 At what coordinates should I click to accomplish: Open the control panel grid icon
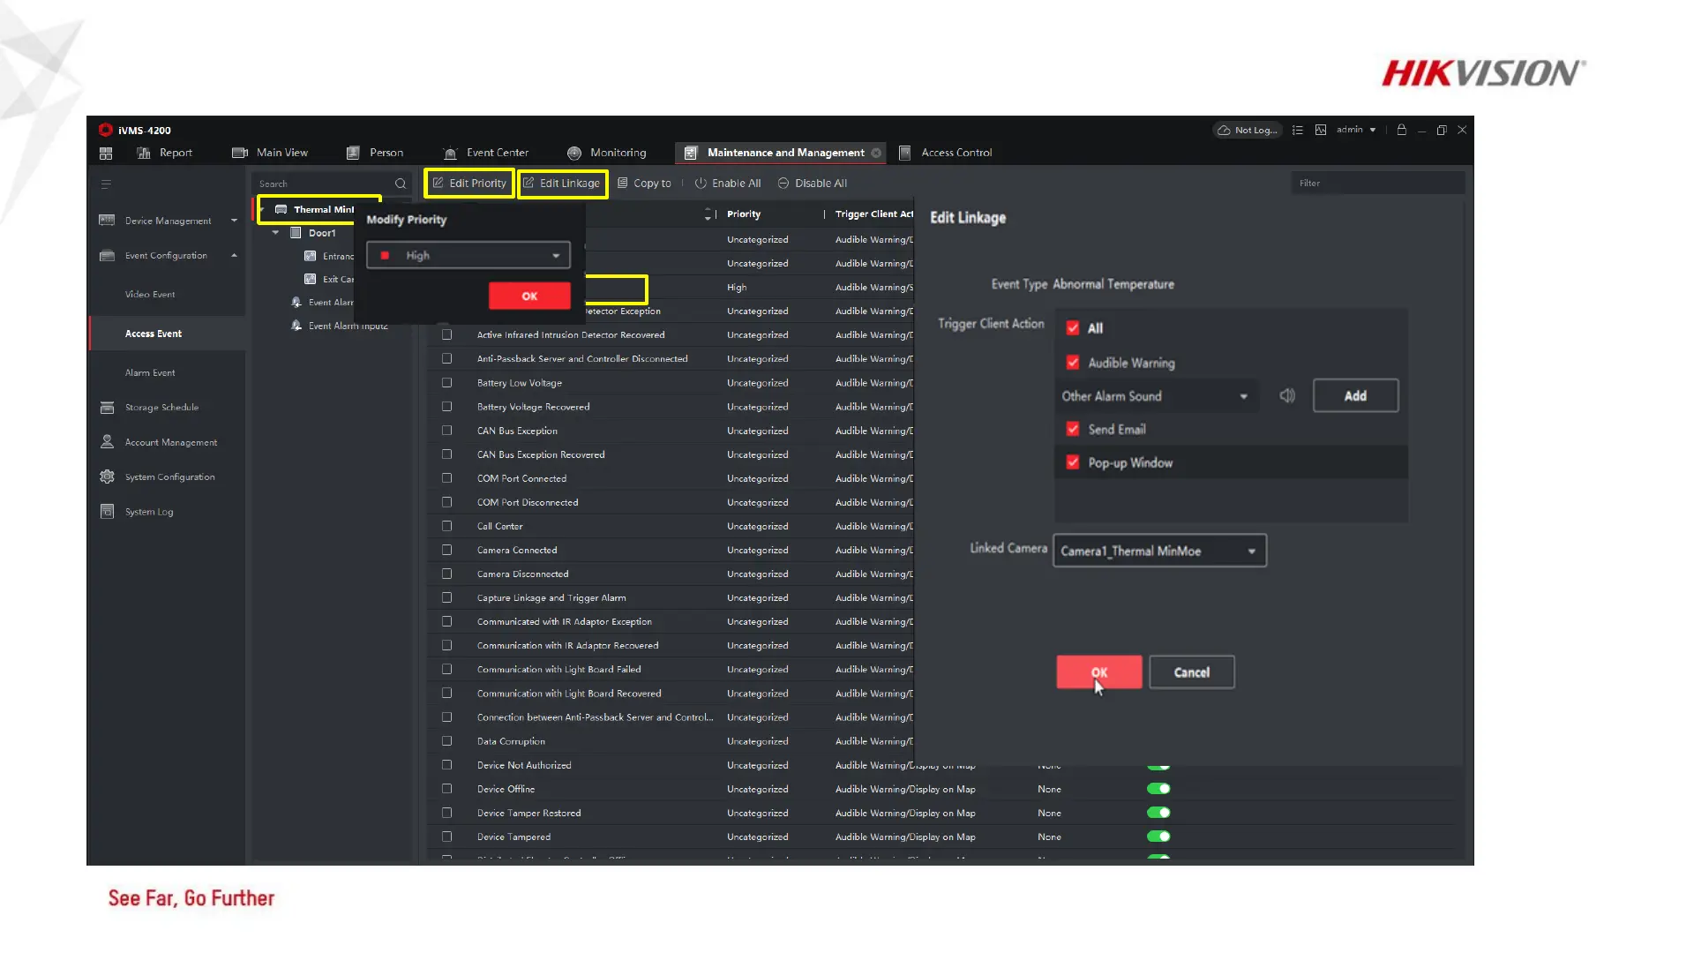click(106, 154)
